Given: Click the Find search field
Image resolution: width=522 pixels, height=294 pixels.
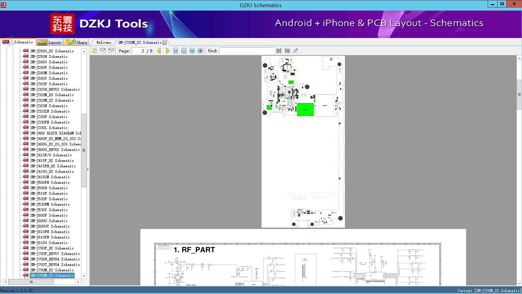Looking at the screenshot, I should pyautogui.click(x=246, y=51).
